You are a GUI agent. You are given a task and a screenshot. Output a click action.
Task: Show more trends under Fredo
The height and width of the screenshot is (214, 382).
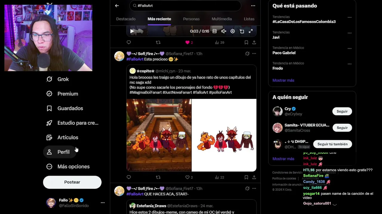[x=283, y=80]
